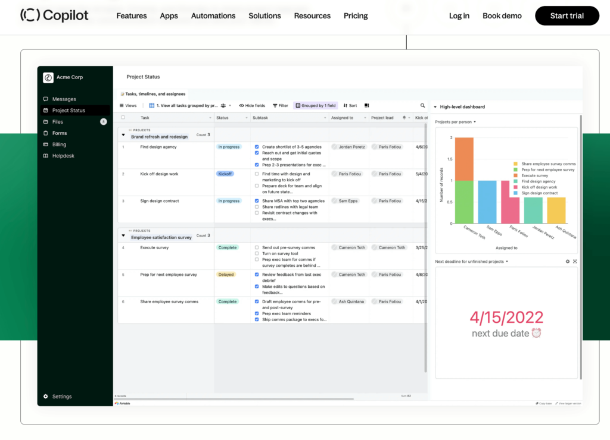
Task: Click the Jordan Peretz avatar chip
Action: click(348, 147)
